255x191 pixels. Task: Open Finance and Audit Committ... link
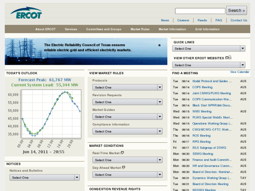click(212, 160)
